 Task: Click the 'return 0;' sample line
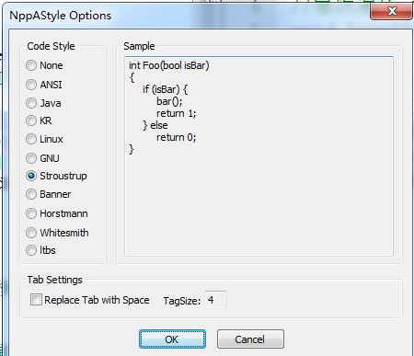(176, 137)
